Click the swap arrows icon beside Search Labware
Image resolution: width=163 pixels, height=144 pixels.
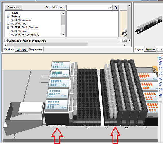[x=116, y=7]
